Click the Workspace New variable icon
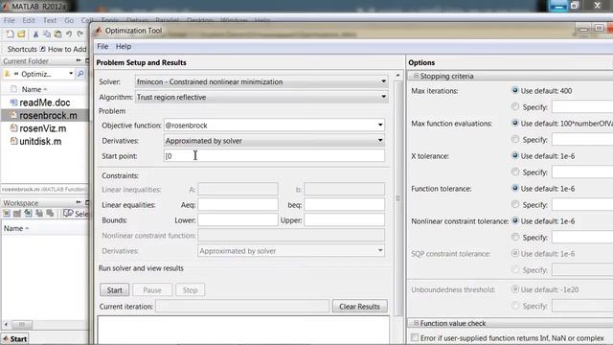This screenshot has height=345, width=613. click(x=7, y=213)
